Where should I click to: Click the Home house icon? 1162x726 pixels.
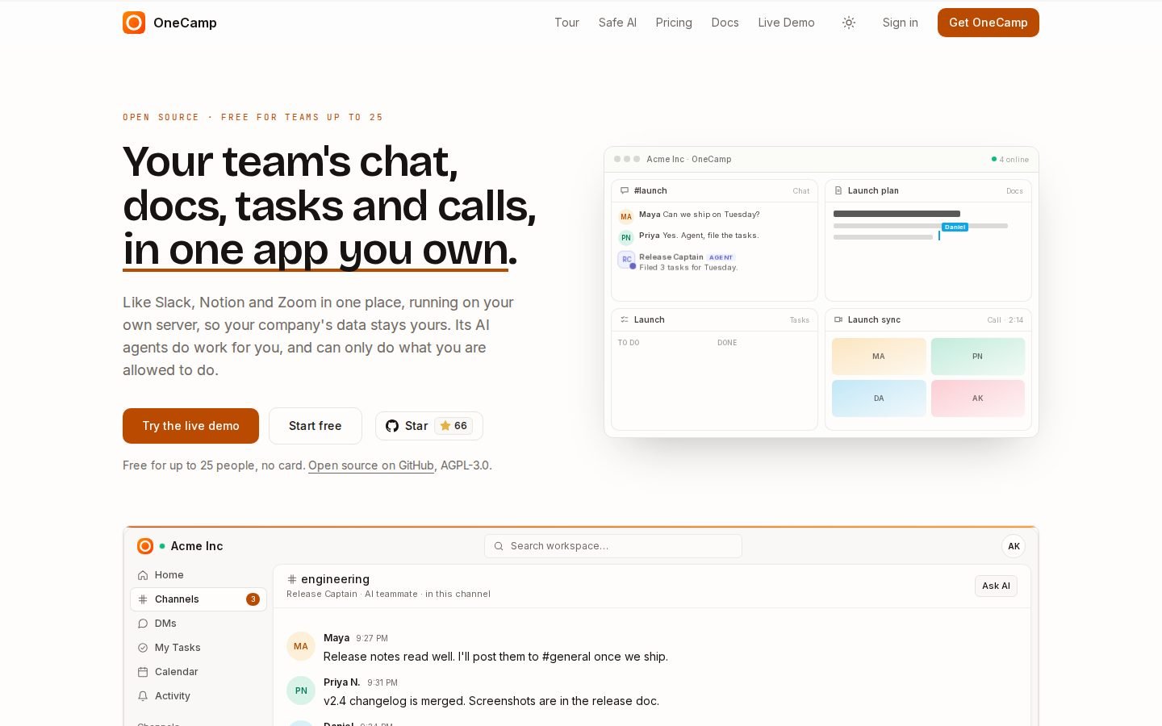[143, 575]
